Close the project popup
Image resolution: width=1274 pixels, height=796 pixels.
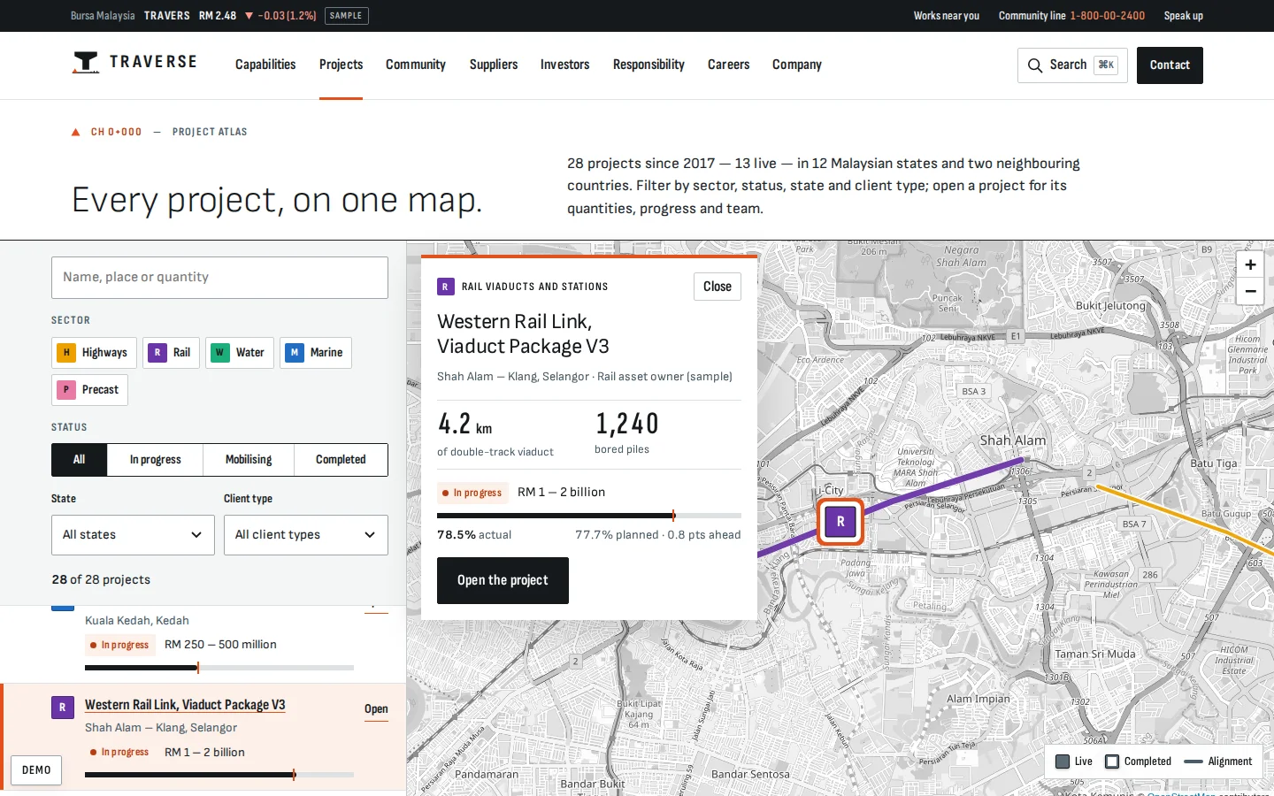tap(718, 287)
